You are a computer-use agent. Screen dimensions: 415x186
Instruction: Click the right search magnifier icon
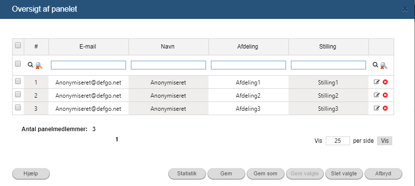click(x=375, y=65)
